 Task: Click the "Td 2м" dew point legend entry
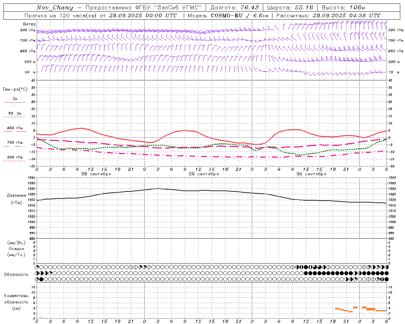[15, 113]
